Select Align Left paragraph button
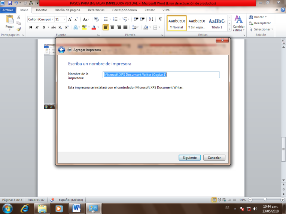The width and height of the screenshot is (286, 214). [x=106, y=27]
